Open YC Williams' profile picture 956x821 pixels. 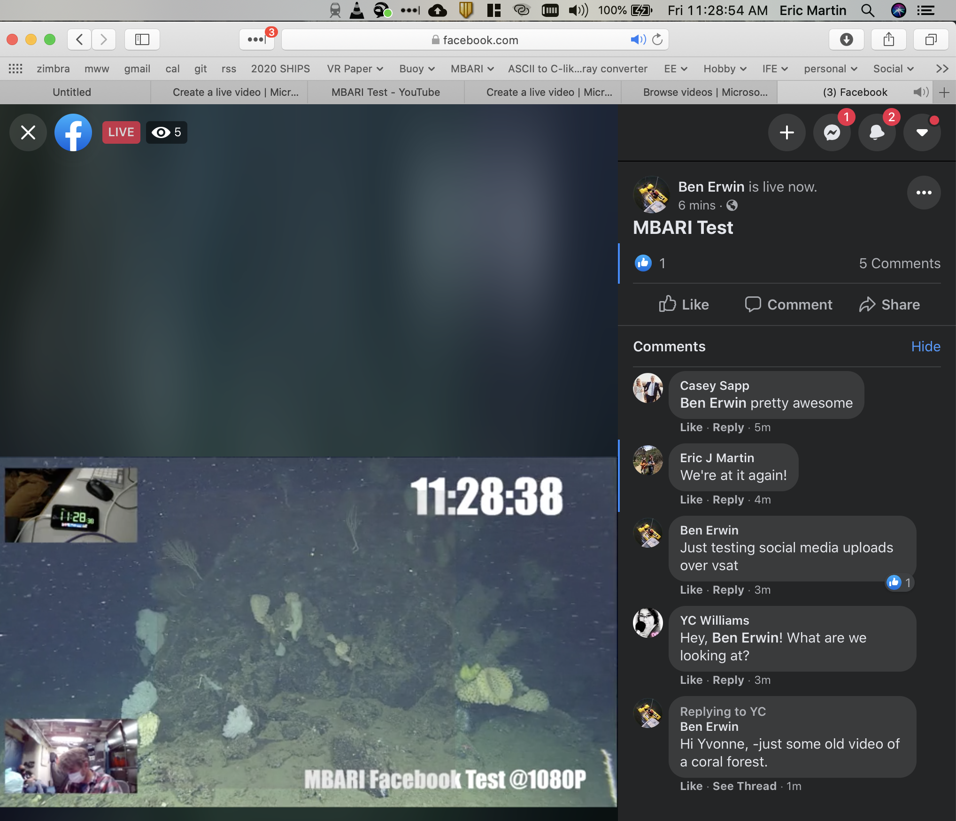click(x=648, y=623)
